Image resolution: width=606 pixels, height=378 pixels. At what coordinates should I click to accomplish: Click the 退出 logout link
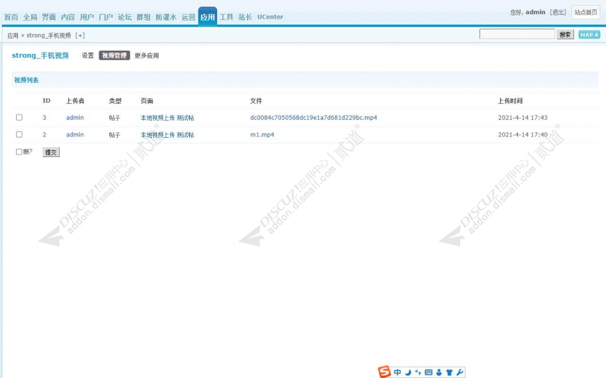pos(558,12)
